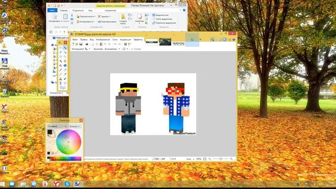Select the Recolor tool

click(x=65, y=79)
